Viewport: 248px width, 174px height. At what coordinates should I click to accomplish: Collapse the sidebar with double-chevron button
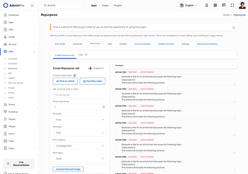click(32, 6)
